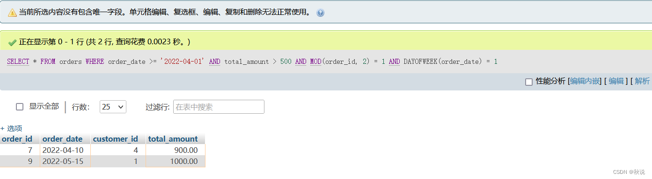The width and height of the screenshot is (652, 179).
Task: Select the order_id cell with value 9
Action: click(20, 161)
